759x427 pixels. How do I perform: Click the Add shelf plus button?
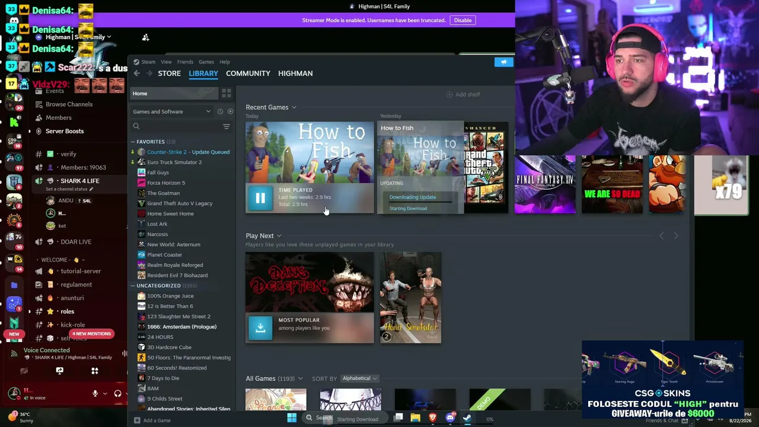[449, 94]
